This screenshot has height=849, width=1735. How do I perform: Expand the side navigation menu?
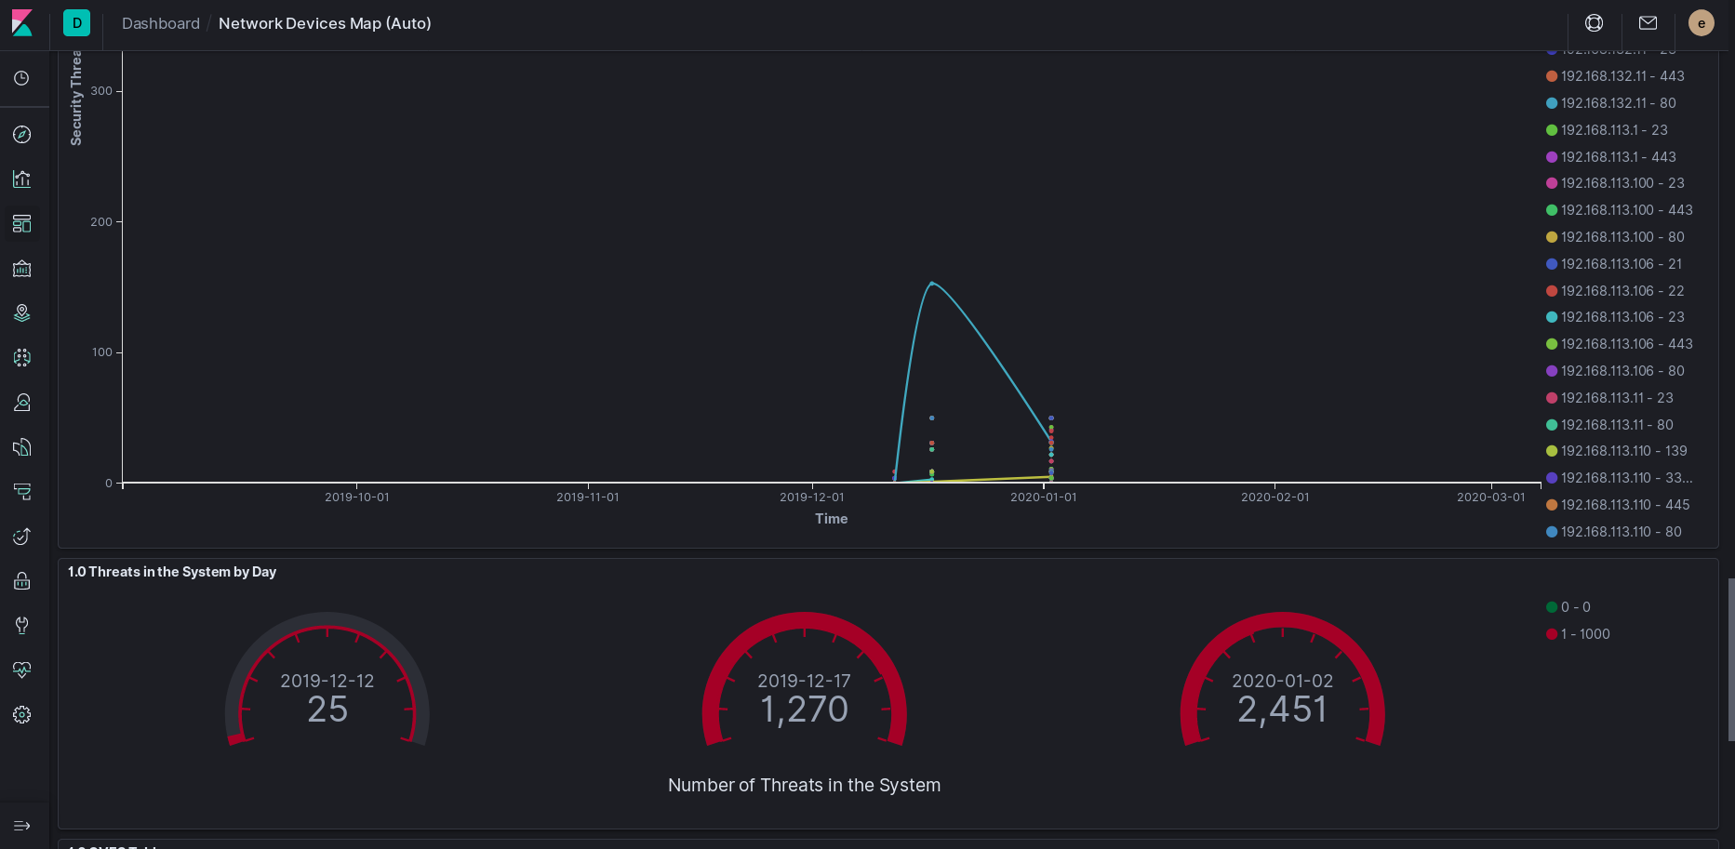pos(22,826)
